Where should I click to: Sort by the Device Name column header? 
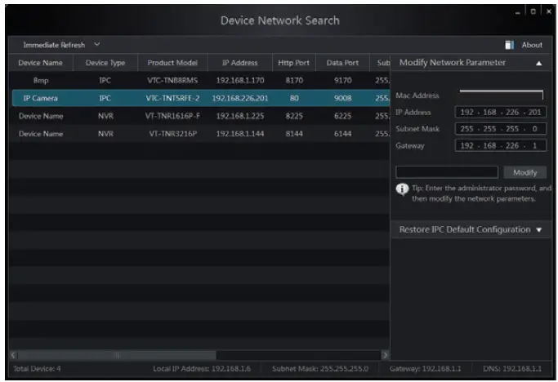[40, 63]
